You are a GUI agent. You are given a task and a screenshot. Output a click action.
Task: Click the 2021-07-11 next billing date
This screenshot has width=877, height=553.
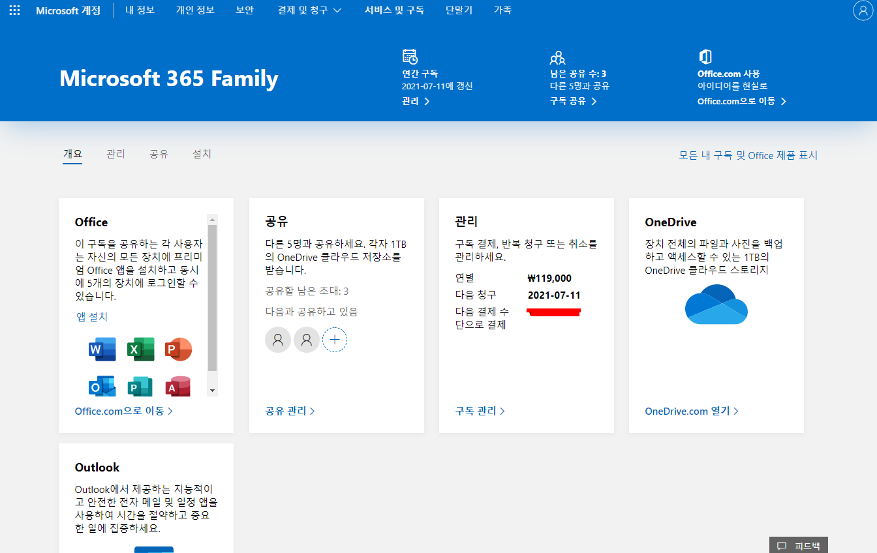click(554, 295)
